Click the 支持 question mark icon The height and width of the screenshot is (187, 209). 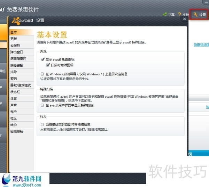[180, 15]
